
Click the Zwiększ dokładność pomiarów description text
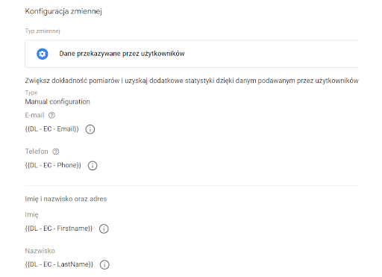[x=192, y=81]
